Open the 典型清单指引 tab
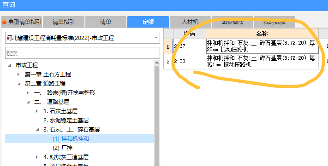 (x=22, y=22)
